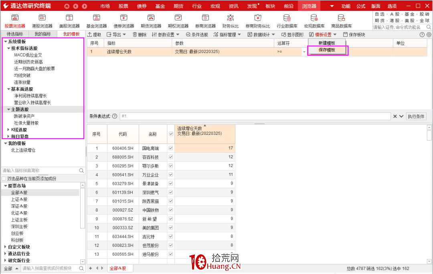Open the 宏观数据库 macro database icon

click(x=314, y=21)
